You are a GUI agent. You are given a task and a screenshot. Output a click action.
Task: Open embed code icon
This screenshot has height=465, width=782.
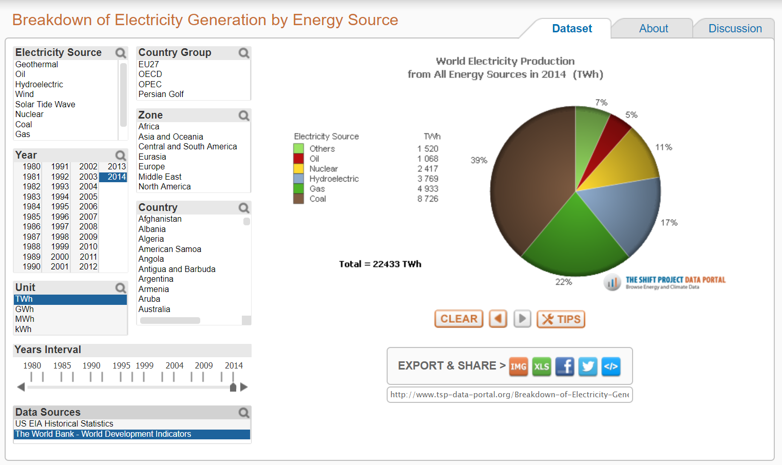(x=611, y=366)
